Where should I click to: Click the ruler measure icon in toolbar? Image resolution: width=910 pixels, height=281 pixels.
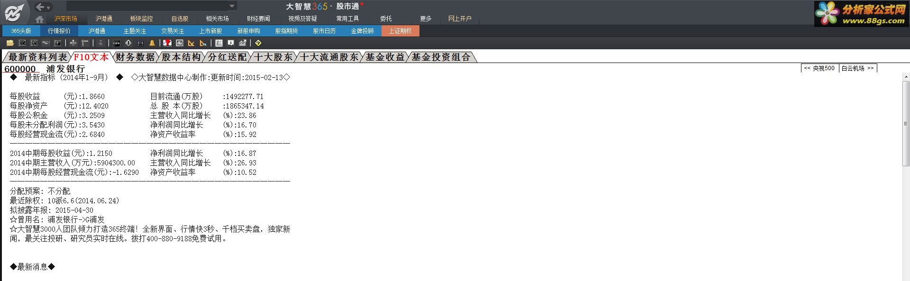point(85,43)
